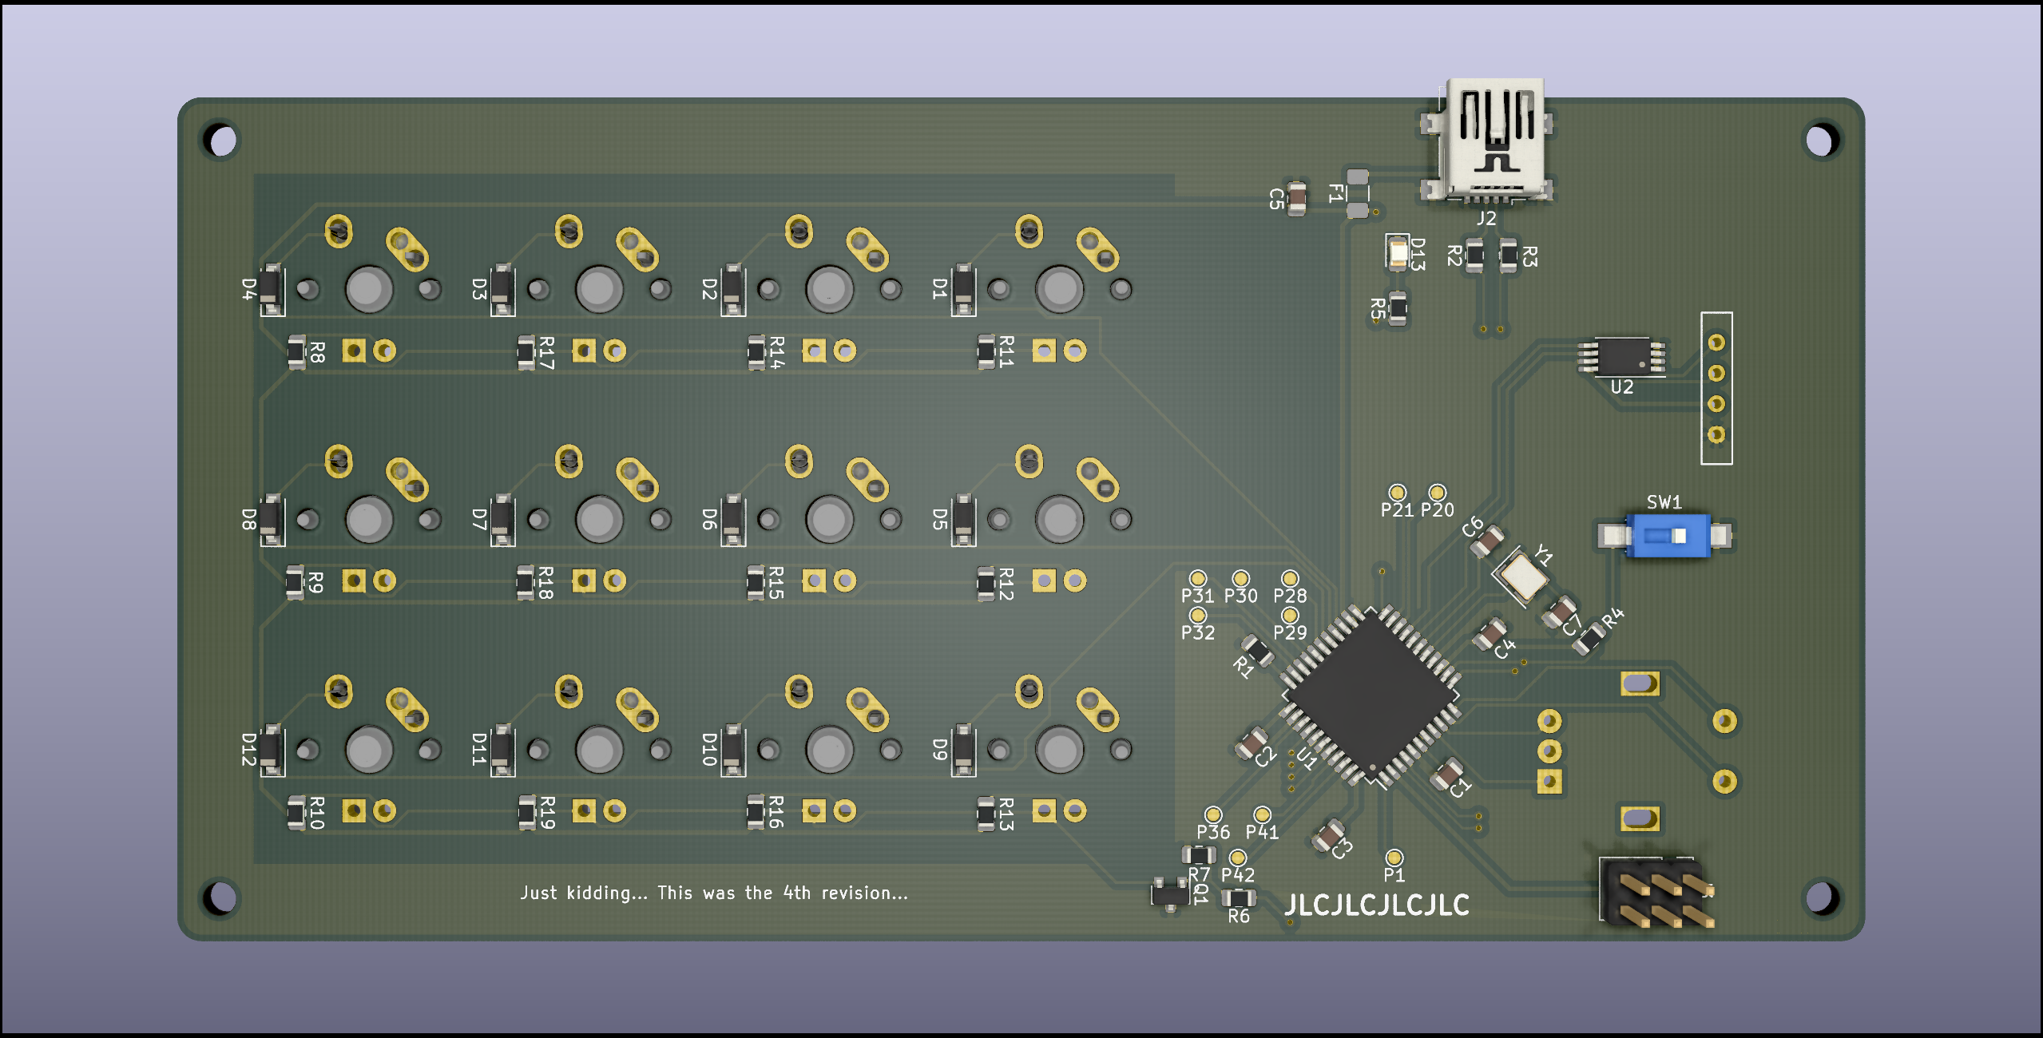Select test point P1
The image size is (2043, 1038).
click(1394, 858)
